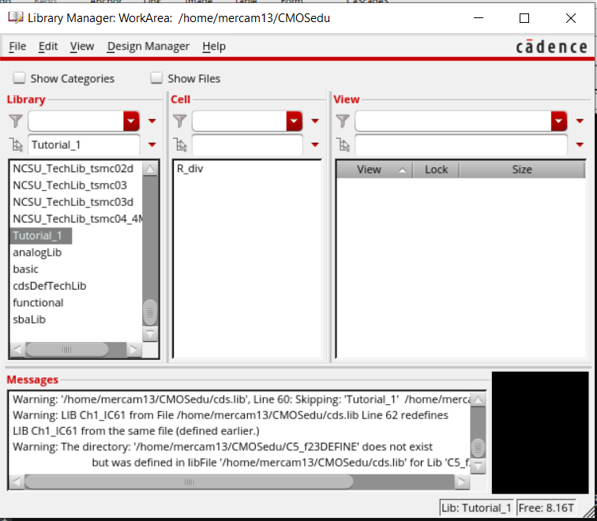Viewport: 597px width, 521px height.
Task: Expand Library filter options arrow
Action: (152, 121)
